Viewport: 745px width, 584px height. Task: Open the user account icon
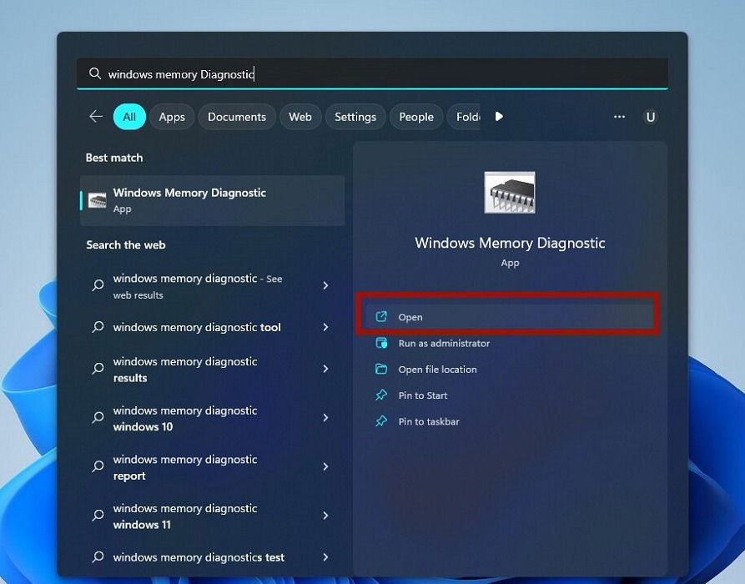[x=651, y=117]
